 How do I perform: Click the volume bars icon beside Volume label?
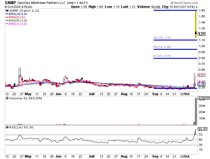click(7, 98)
